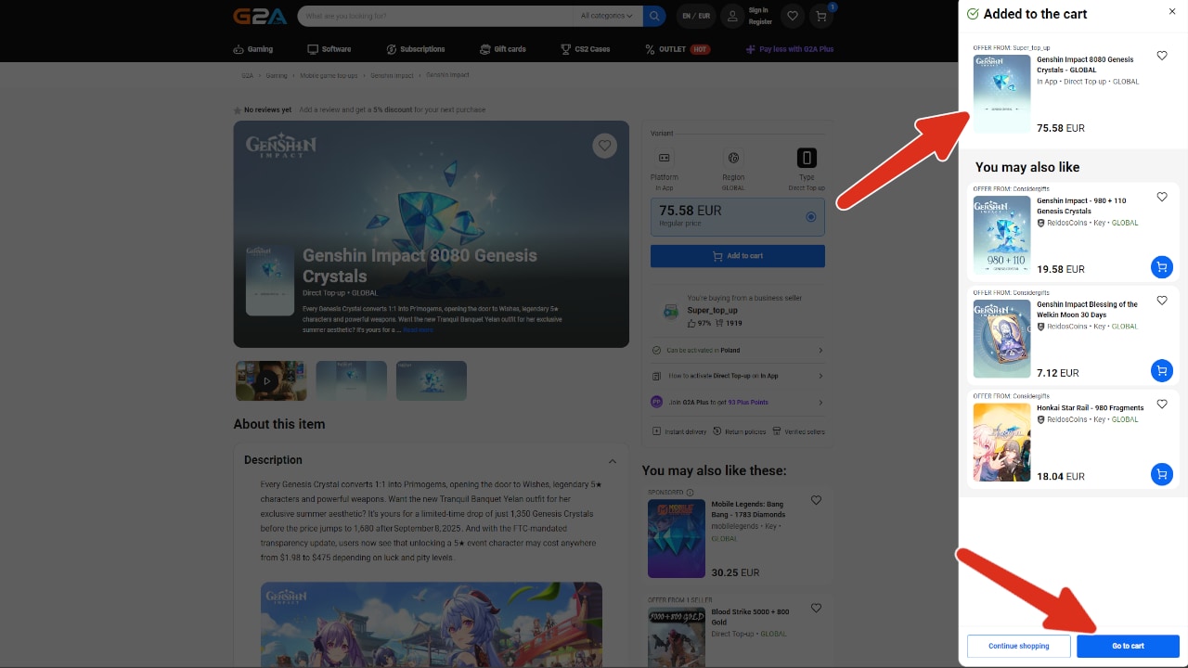Select the 75.58 EUR regular price radio
Screen dimensions: 1188x668
[x=811, y=217]
